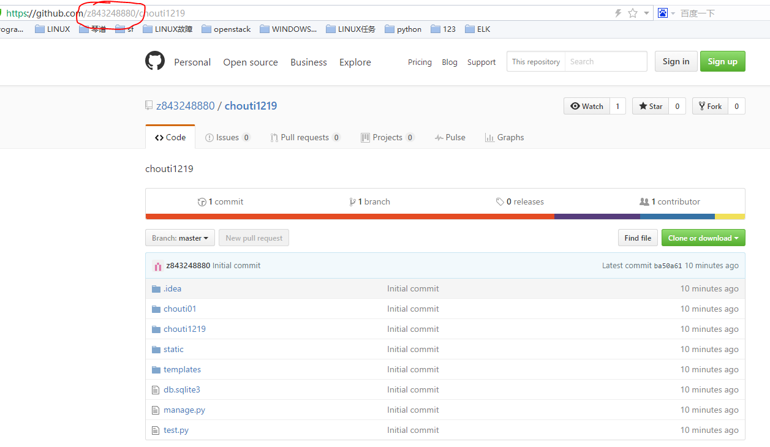The height and width of the screenshot is (447, 770).
Task: View the 1 branch link
Action: pyautogui.click(x=369, y=201)
